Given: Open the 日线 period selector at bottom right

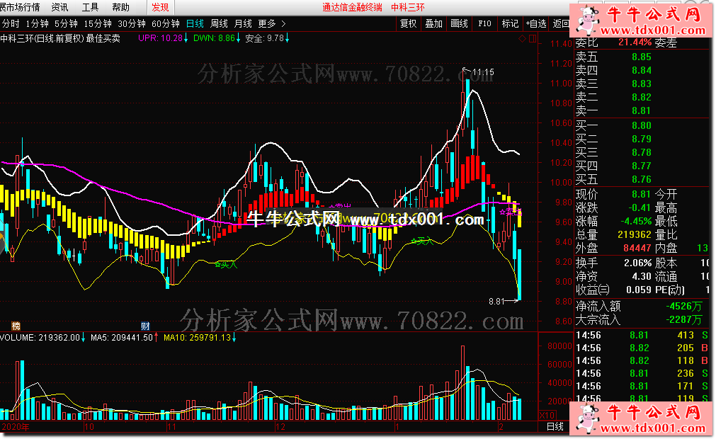Looking at the screenshot, I should 555,426.
